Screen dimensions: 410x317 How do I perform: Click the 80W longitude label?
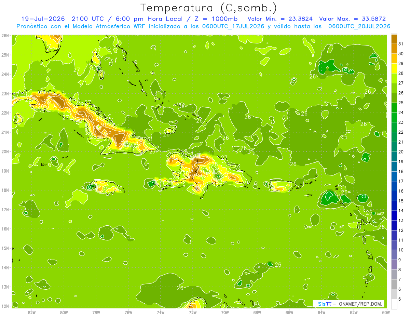tap(64, 312)
